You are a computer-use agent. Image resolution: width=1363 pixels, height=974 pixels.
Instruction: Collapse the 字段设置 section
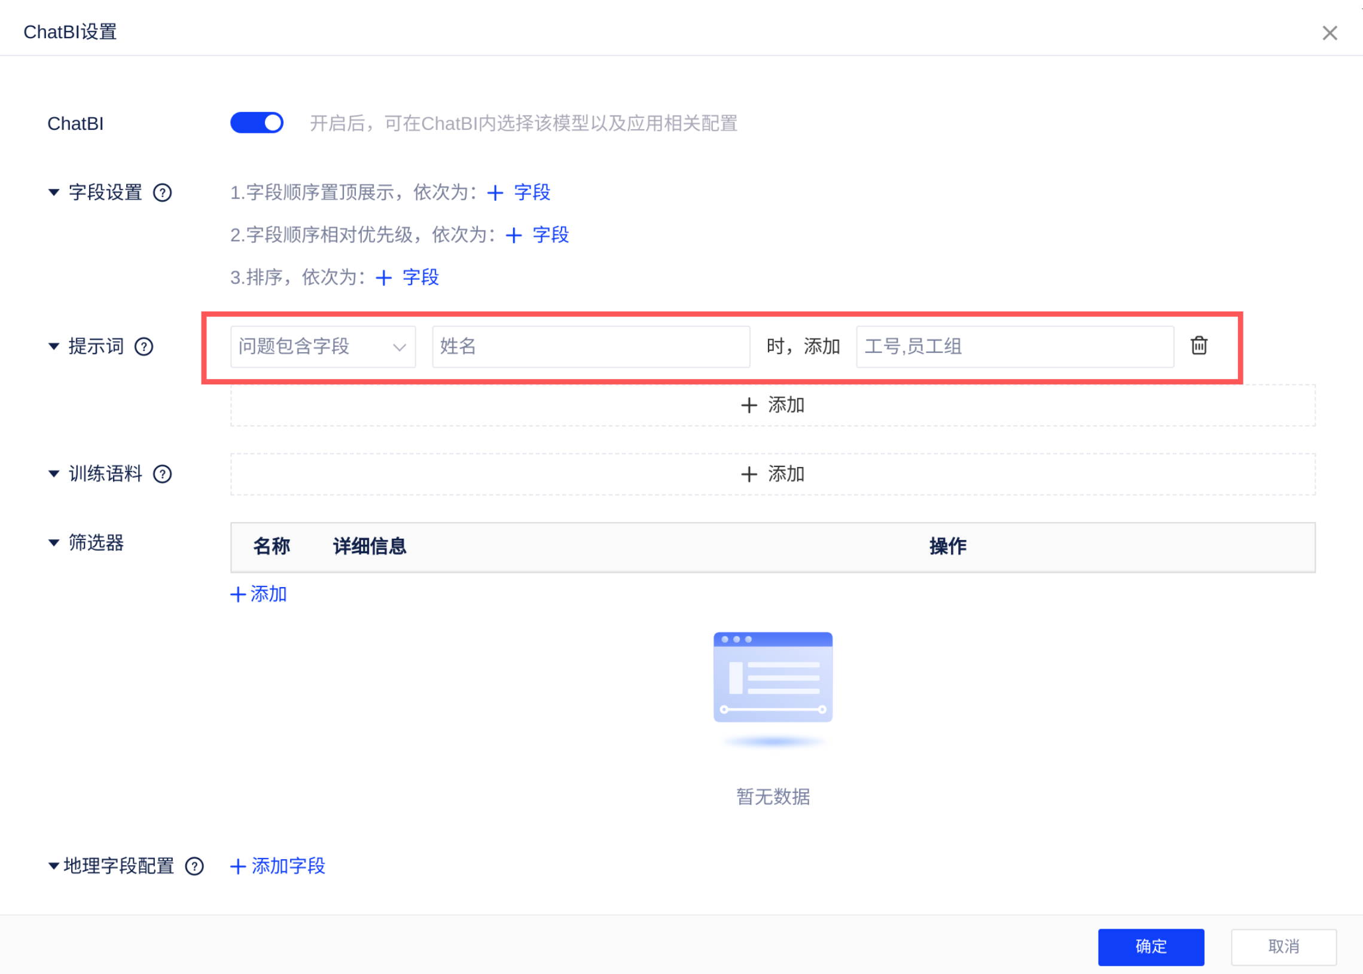[x=54, y=193]
